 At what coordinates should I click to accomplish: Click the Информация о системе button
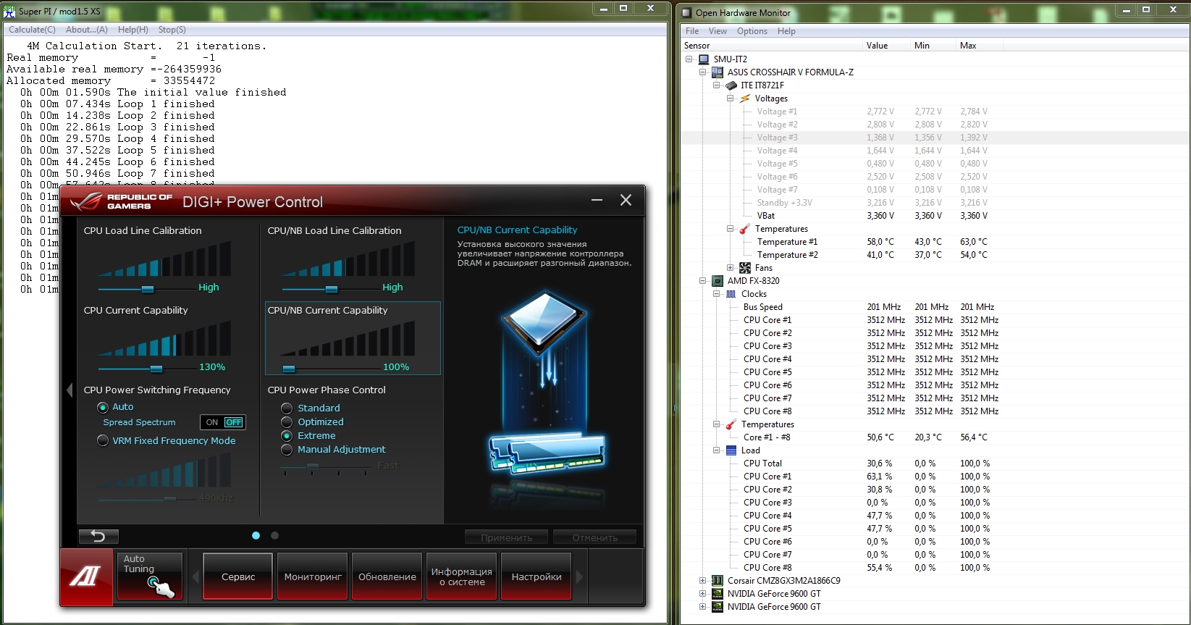(462, 576)
